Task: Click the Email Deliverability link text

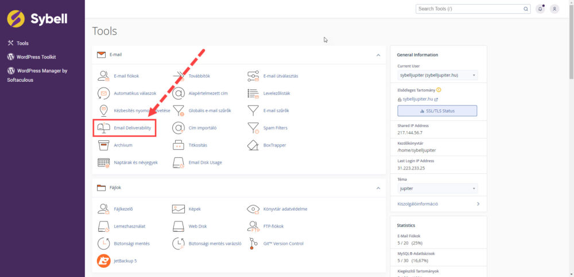Action: tap(133, 128)
